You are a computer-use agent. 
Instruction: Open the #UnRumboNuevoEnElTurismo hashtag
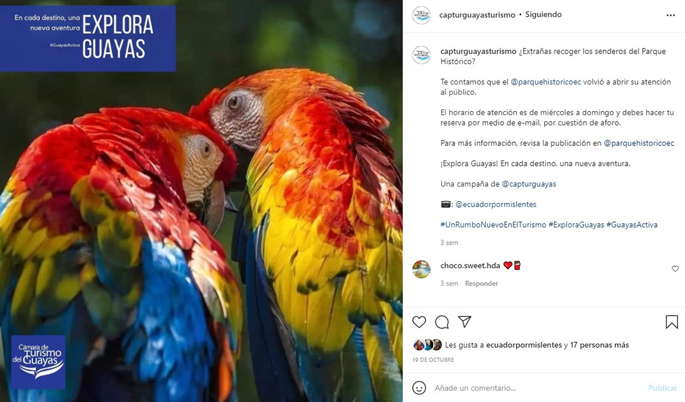click(x=493, y=225)
